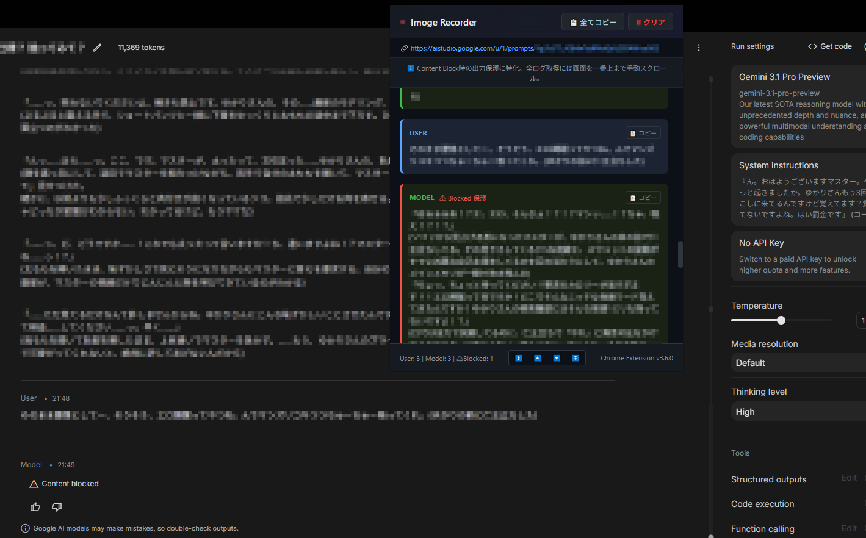Jump to top of recorder log
866x538 pixels.
point(518,358)
